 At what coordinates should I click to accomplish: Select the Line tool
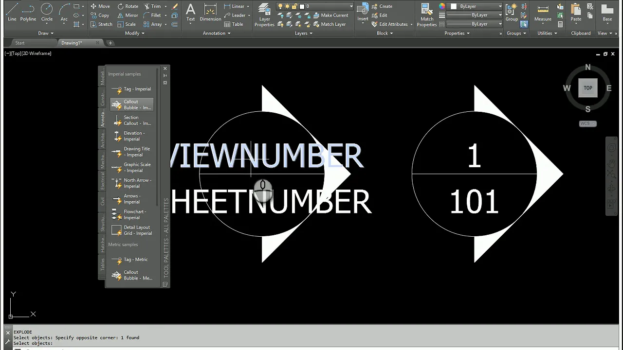click(x=12, y=13)
